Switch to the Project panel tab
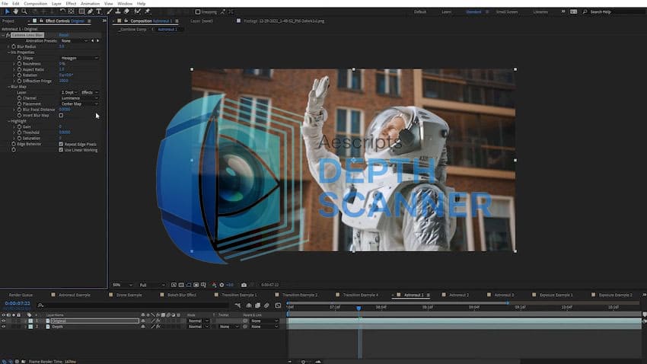 point(8,21)
